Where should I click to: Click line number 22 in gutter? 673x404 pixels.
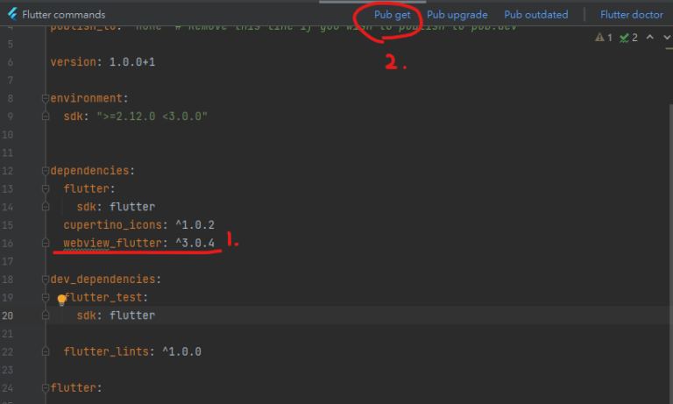tap(11, 351)
